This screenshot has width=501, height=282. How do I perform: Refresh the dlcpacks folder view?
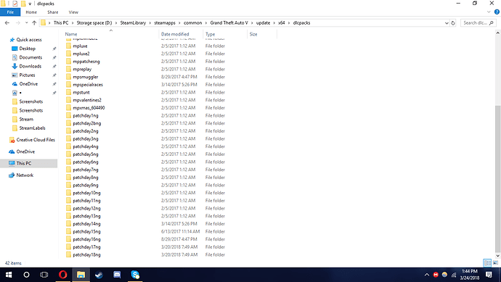coord(453,23)
